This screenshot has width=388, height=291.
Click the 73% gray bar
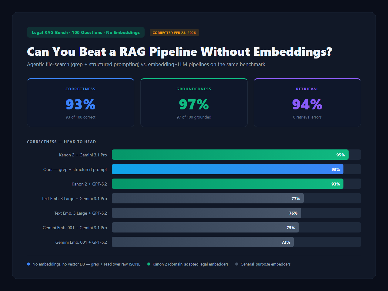click(203, 242)
